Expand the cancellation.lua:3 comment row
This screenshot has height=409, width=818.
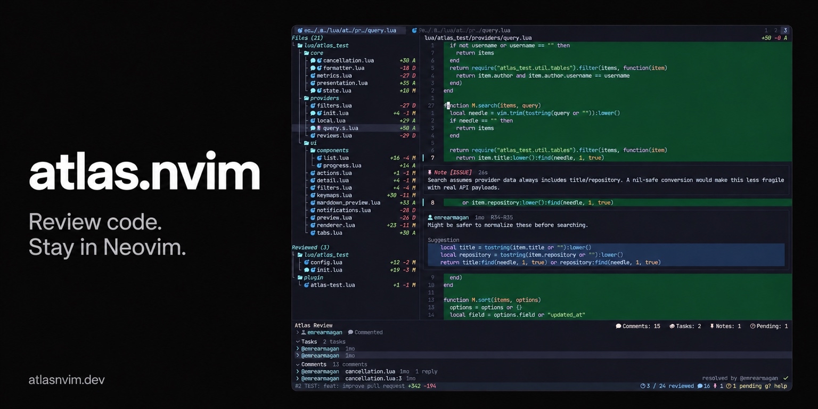(298, 379)
